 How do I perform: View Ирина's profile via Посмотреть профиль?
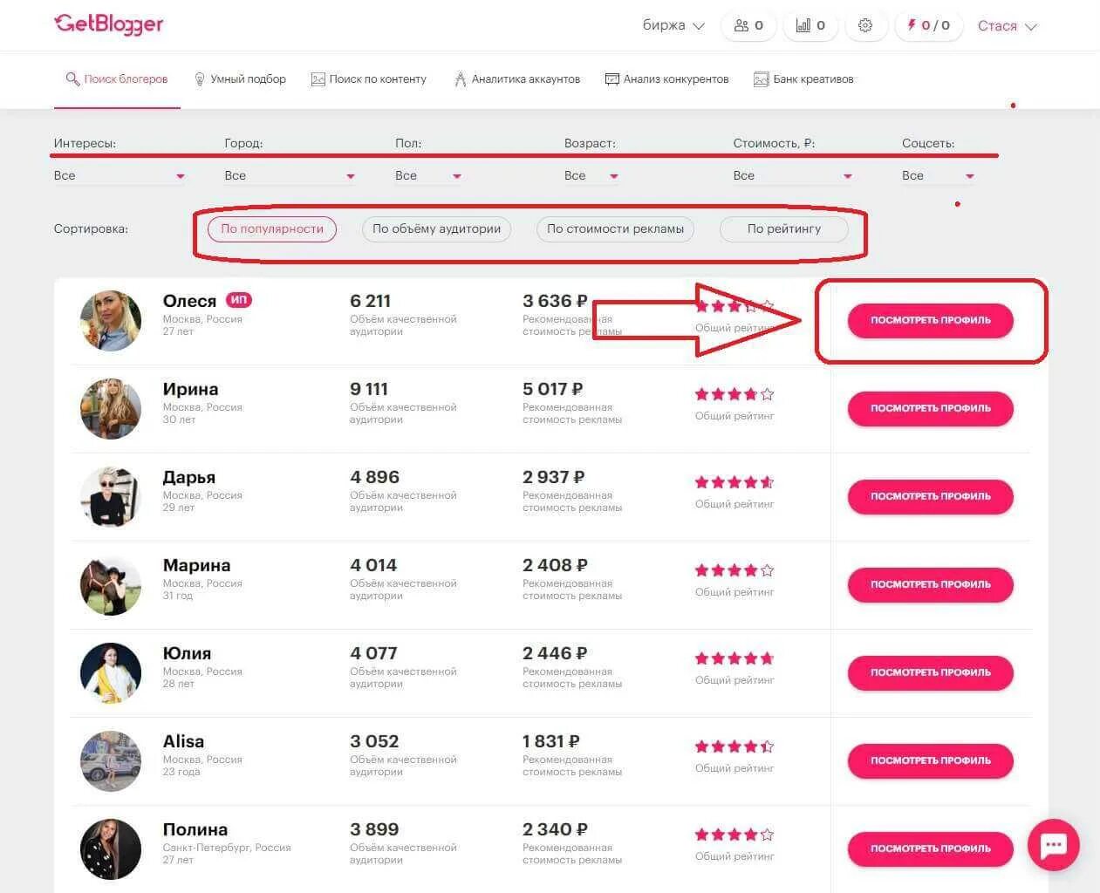tap(931, 409)
